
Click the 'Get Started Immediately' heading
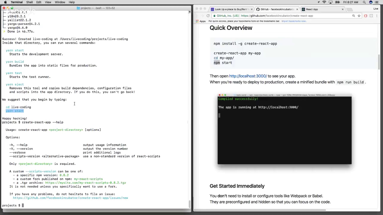(x=237, y=186)
